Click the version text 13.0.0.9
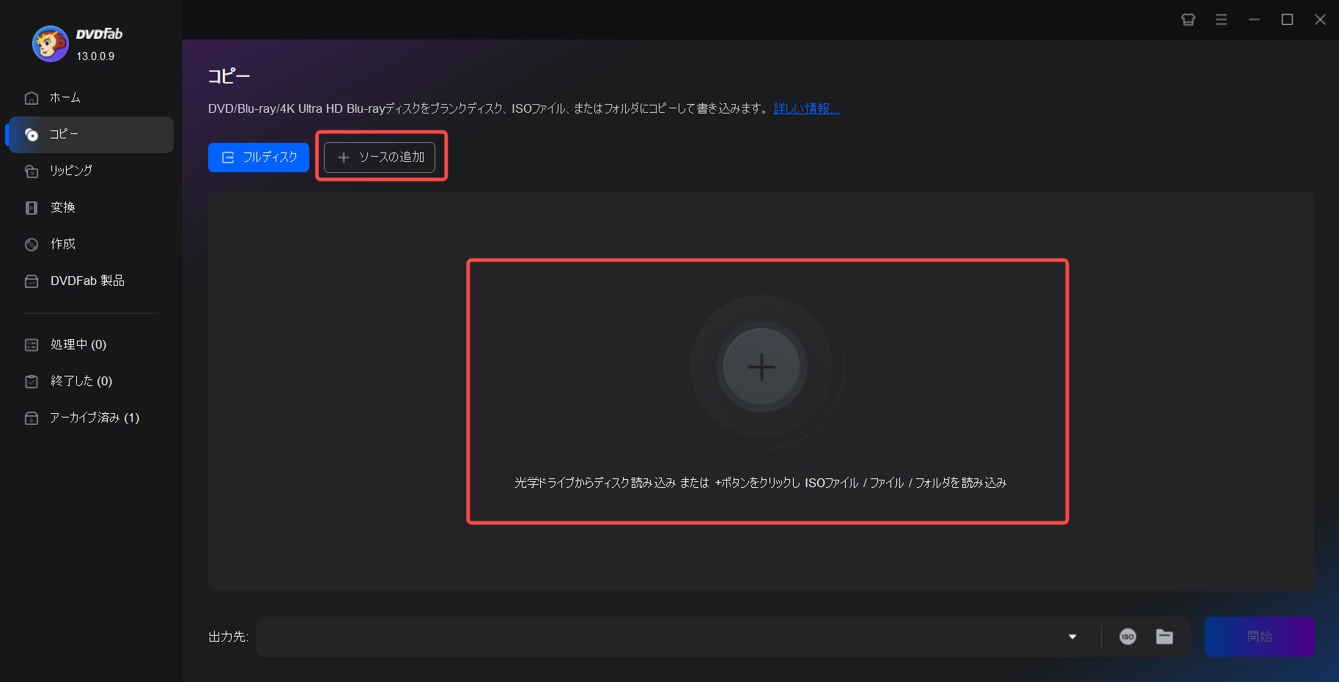Image resolution: width=1339 pixels, height=682 pixels. pos(95,56)
